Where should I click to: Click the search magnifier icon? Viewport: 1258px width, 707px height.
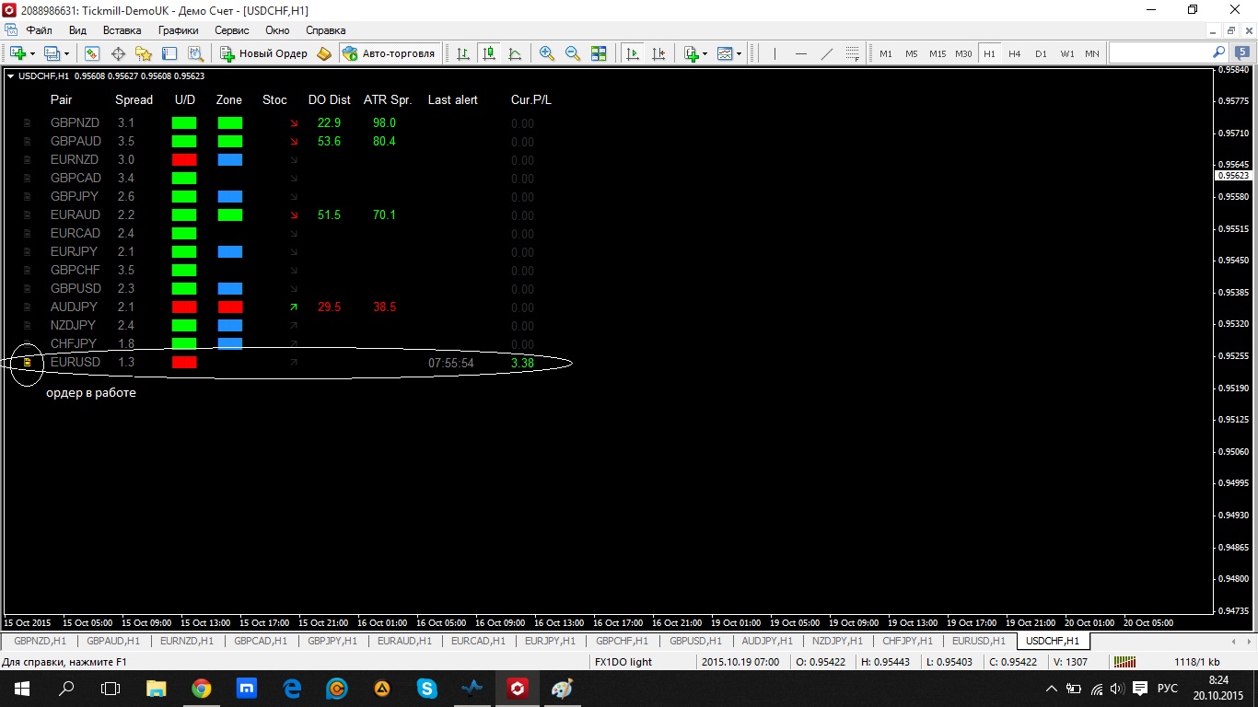1219,53
